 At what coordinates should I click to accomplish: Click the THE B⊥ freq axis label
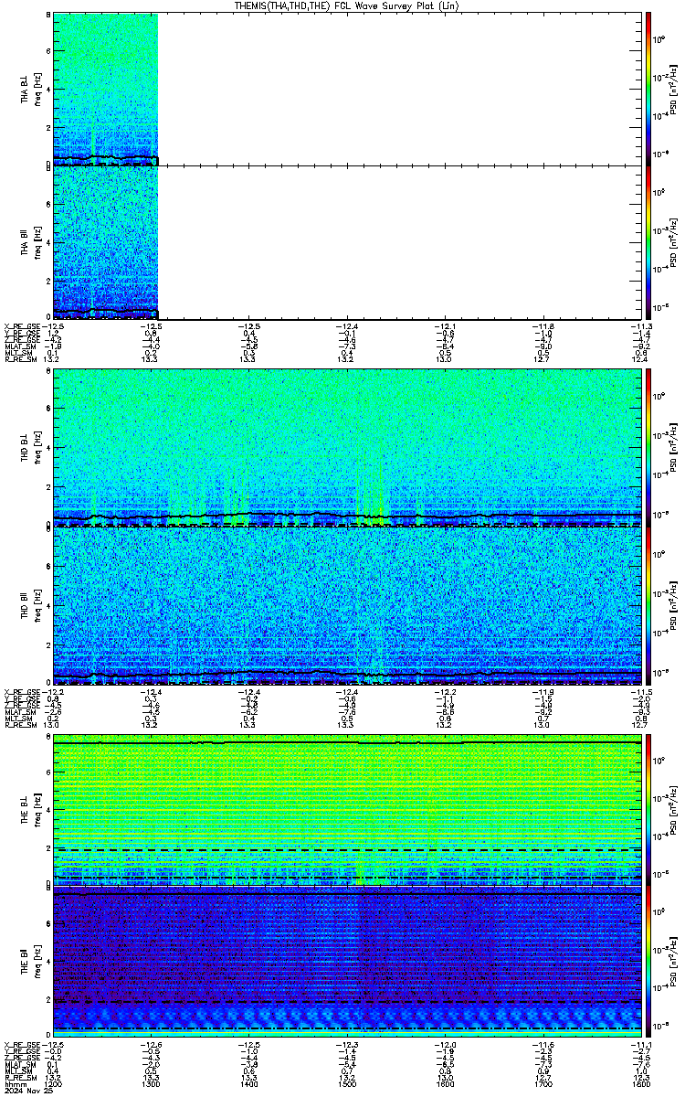(31, 808)
